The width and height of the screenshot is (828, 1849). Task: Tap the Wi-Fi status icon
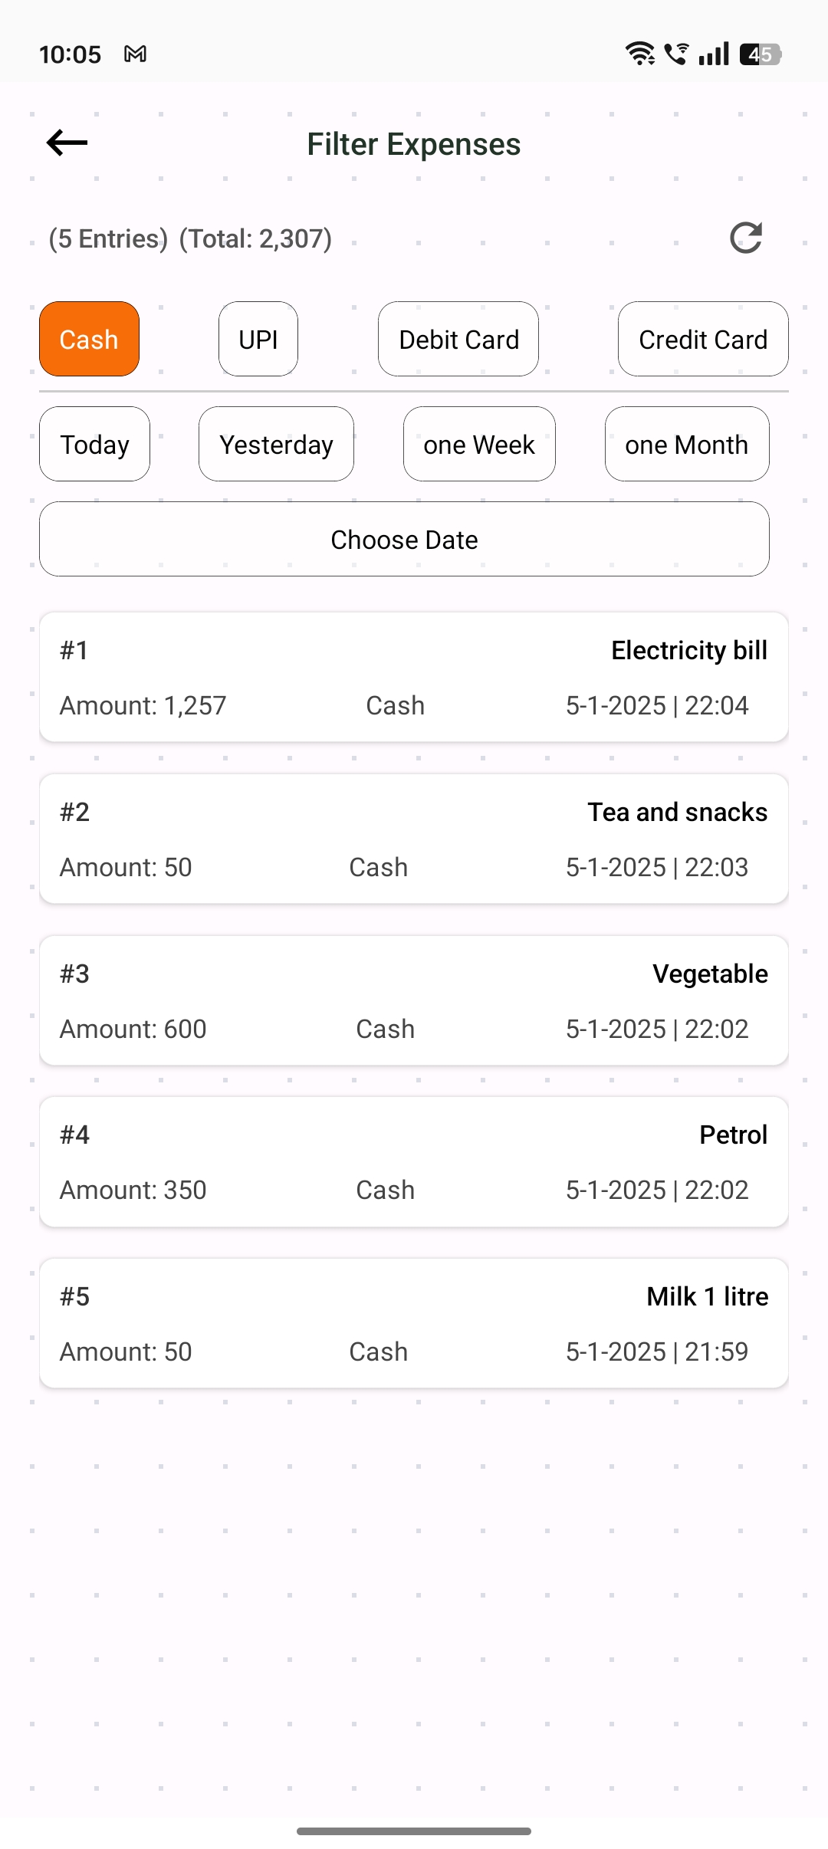[x=639, y=54]
